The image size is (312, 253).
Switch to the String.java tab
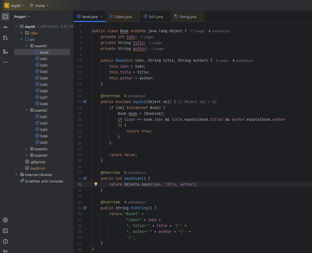click(x=188, y=17)
